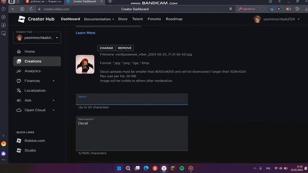
Task: Click the Bandicam recording taskbar icon
Action: pyautogui.click(x=191, y=168)
